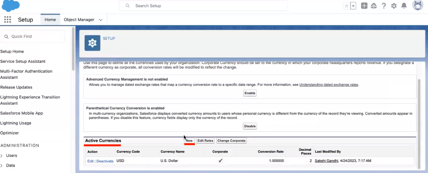This screenshot has width=428, height=173.
Task: Open Salesforce Mobile App item
Action: point(22,113)
